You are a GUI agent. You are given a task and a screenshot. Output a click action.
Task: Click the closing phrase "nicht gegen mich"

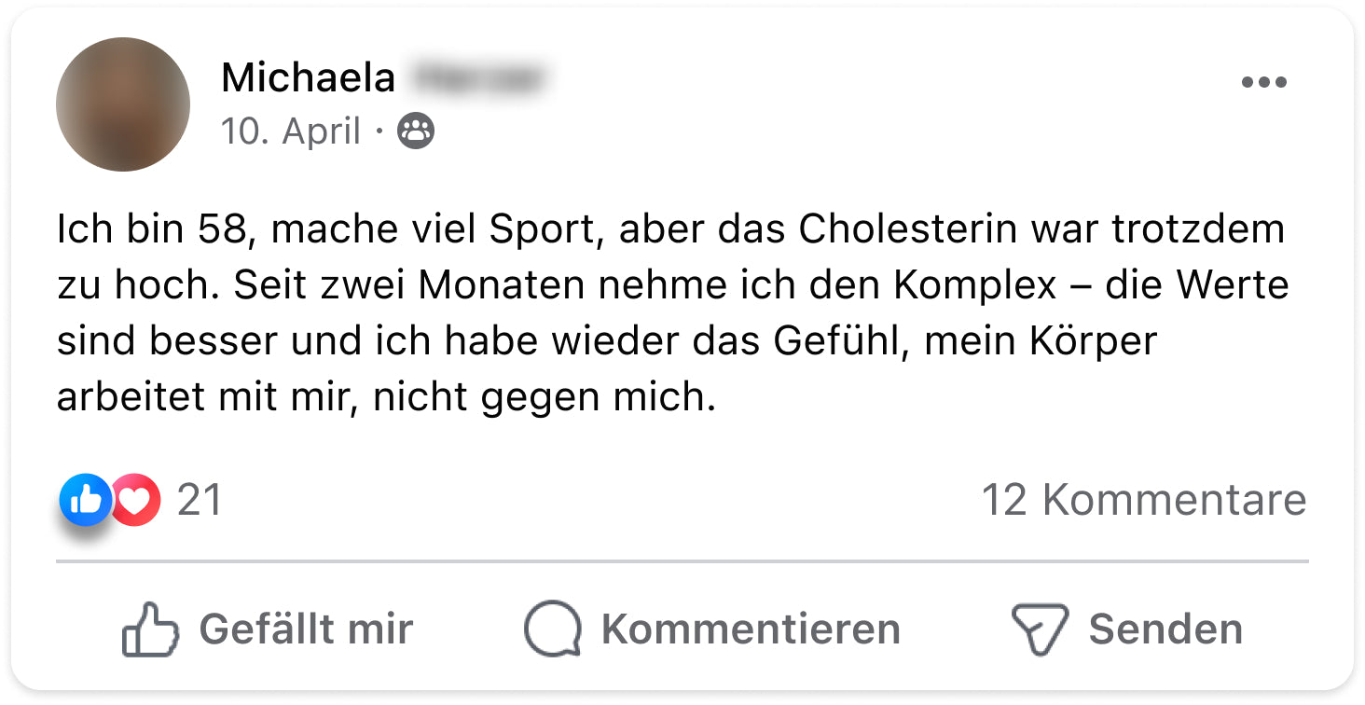(x=544, y=398)
